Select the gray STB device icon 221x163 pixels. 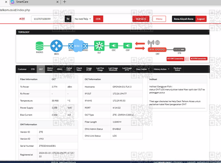(x=179, y=49)
